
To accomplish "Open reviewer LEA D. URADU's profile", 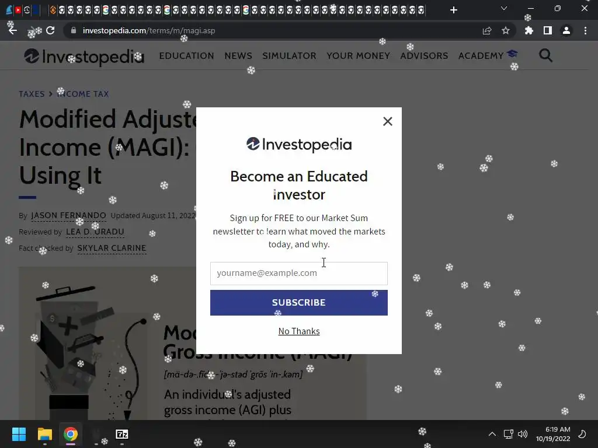I will (x=95, y=232).
